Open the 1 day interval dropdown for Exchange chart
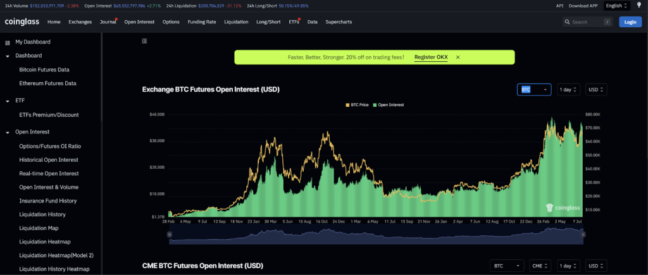The width and height of the screenshot is (648, 275). (569, 90)
